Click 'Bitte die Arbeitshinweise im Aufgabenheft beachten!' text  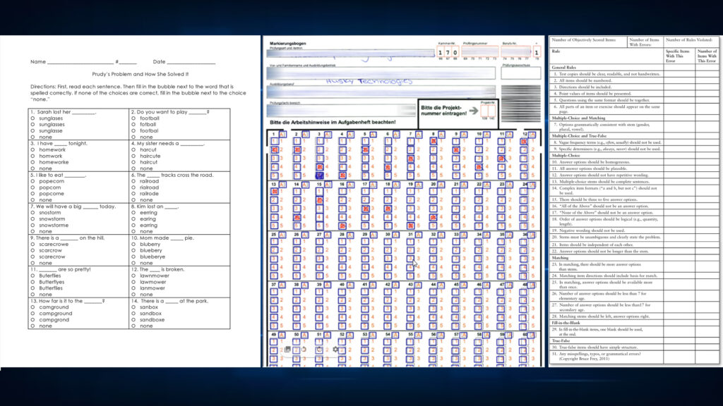click(x=333, y=123)
